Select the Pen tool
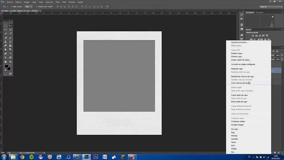 pos(5,54)
